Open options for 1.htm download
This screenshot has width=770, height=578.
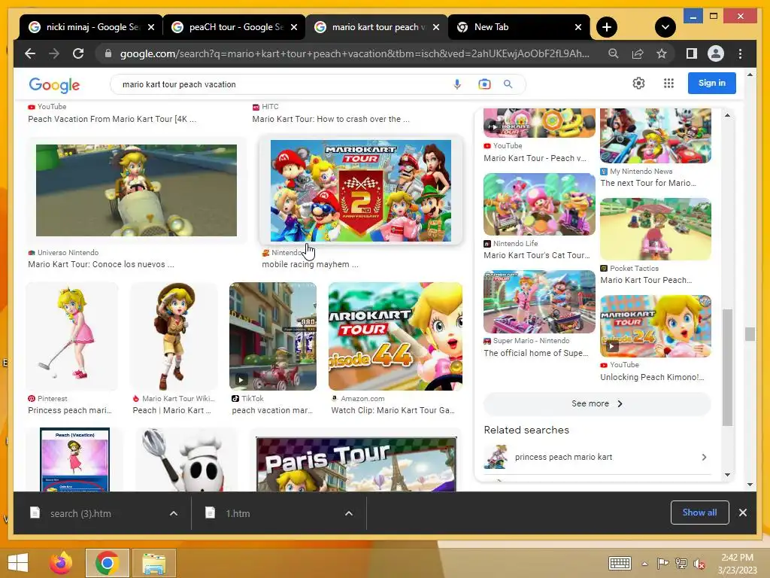pos(349,513)
